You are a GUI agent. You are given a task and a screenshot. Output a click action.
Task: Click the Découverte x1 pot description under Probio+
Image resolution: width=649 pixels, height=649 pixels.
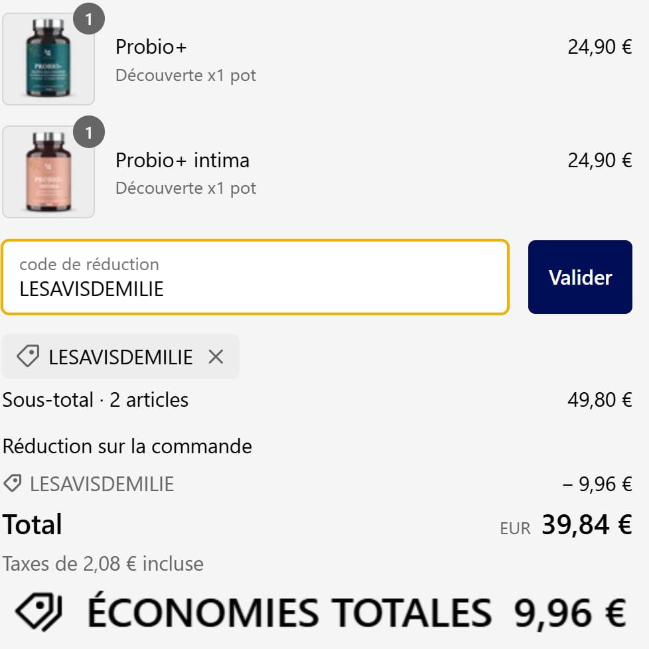[x=186, y=75]
